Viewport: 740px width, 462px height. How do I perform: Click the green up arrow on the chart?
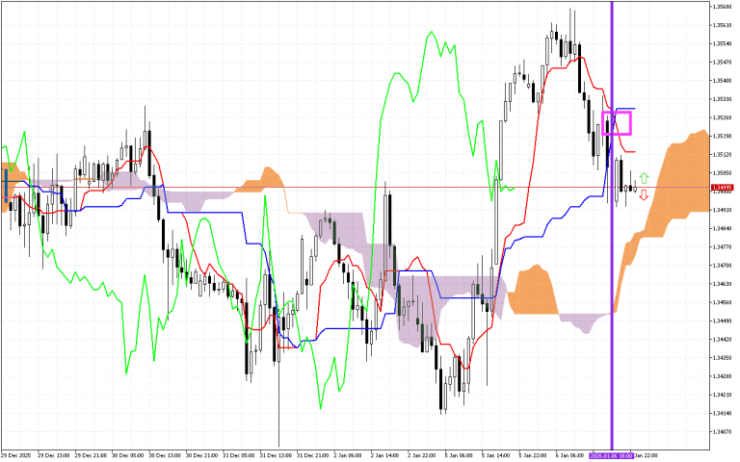pyautogui.click(x=645, y=178)
